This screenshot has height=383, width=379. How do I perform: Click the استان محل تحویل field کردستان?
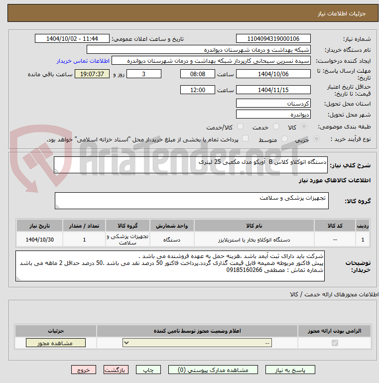coord(273,103)
